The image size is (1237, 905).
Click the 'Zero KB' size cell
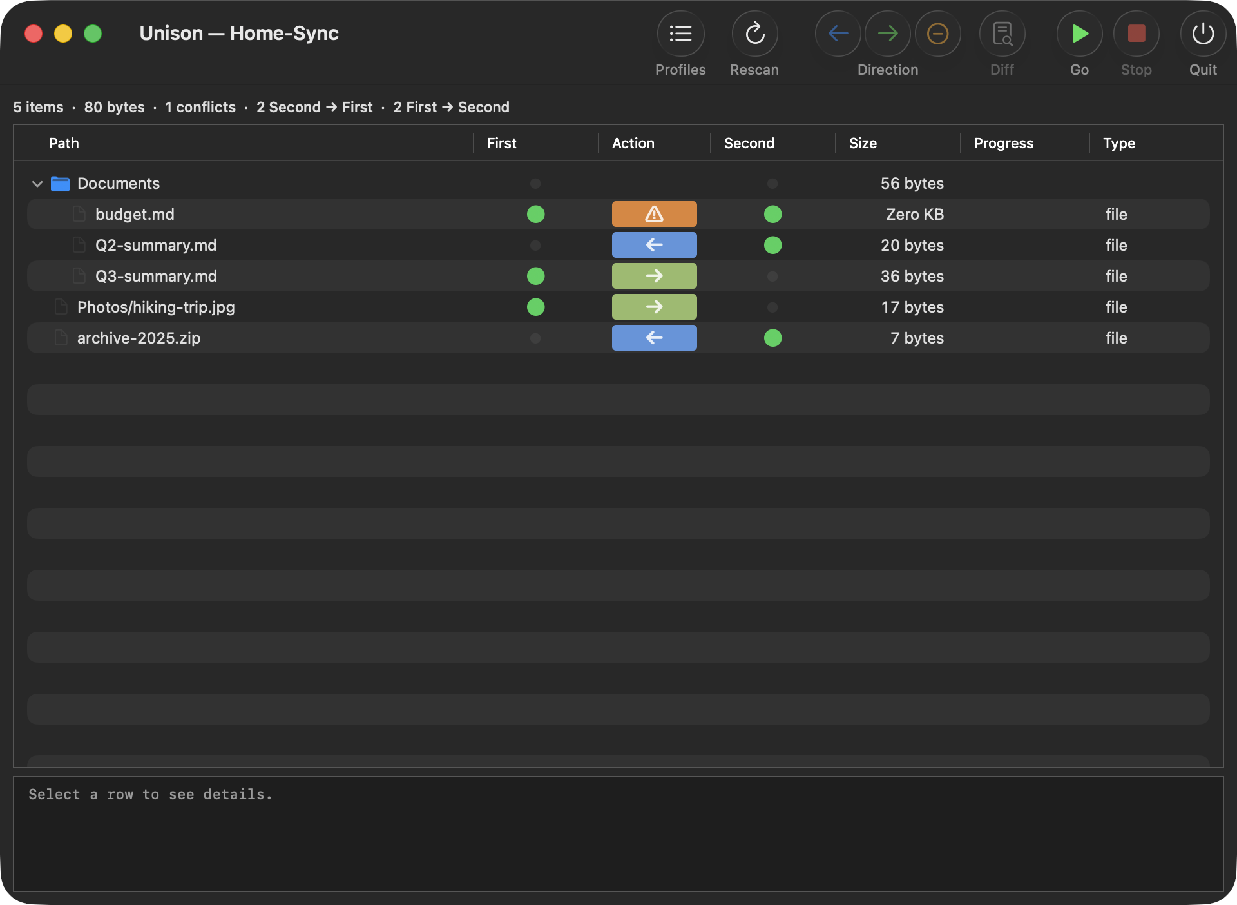click(915, 214)
